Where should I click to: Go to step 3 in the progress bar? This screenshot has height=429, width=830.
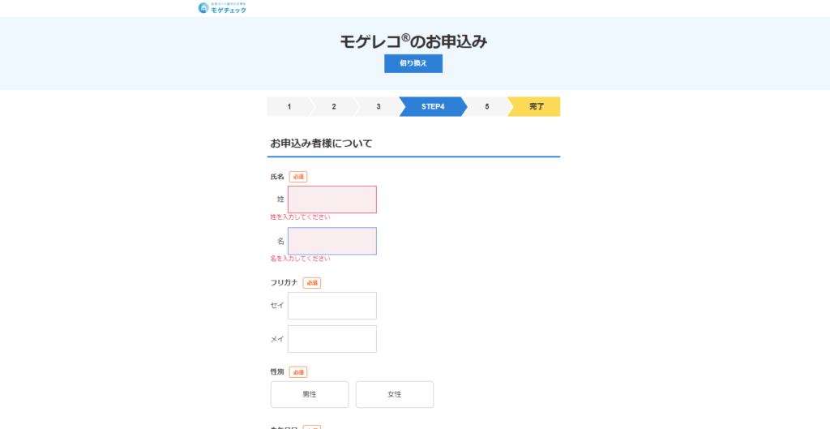378,106
